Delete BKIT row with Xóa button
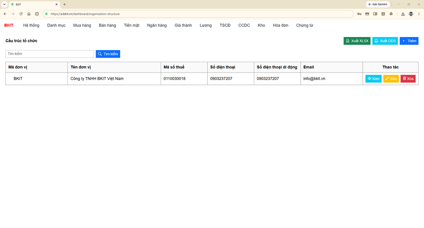This screenshot has width=424, height=228. coord(408,78)
